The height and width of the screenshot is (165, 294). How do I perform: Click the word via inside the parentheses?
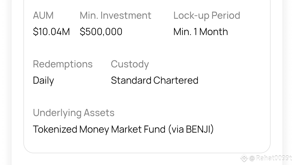click(x=177, y=129)
